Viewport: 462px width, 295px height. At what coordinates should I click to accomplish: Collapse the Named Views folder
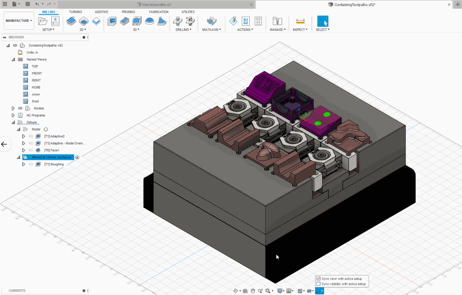coord(13,59)
